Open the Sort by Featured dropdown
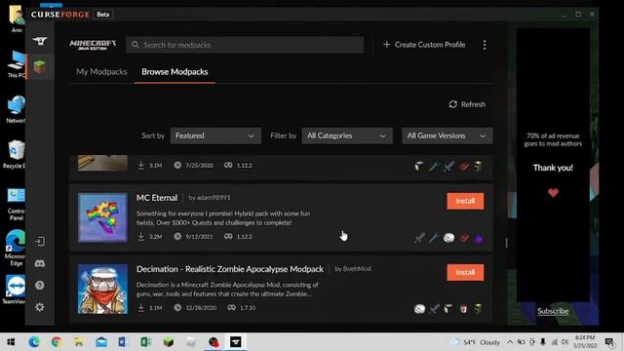Image resolution: width=624 pixels, height=351 pixels. pos(215,136)
